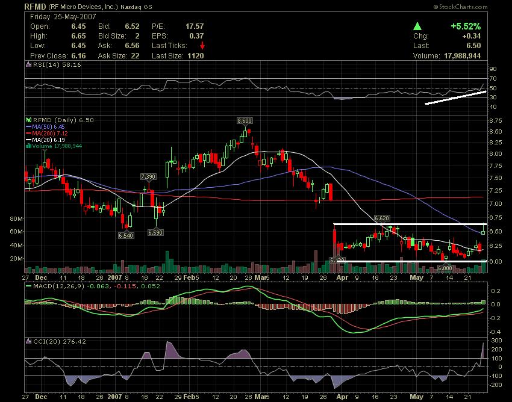
Task: Click the -0.4 MACD axis label
Action: (495, 332)
